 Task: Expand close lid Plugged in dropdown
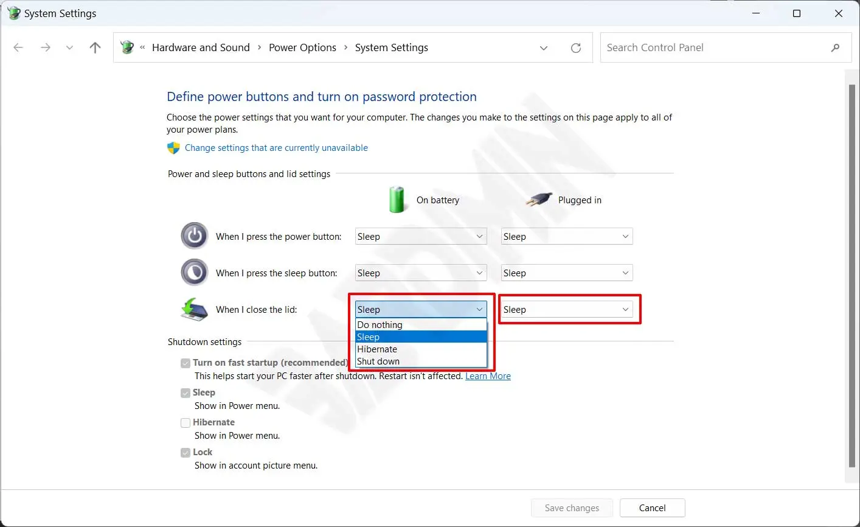[x=567, y=310]
